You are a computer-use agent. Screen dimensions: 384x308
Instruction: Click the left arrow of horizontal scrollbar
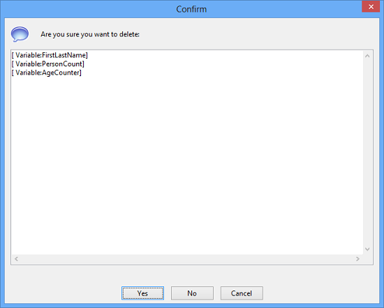[17, 258]
